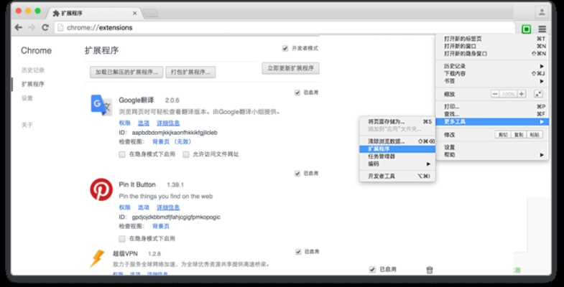564x287 pixels.
Task: Click the green extension icon in the toolbar
Action: pos(526,29)
